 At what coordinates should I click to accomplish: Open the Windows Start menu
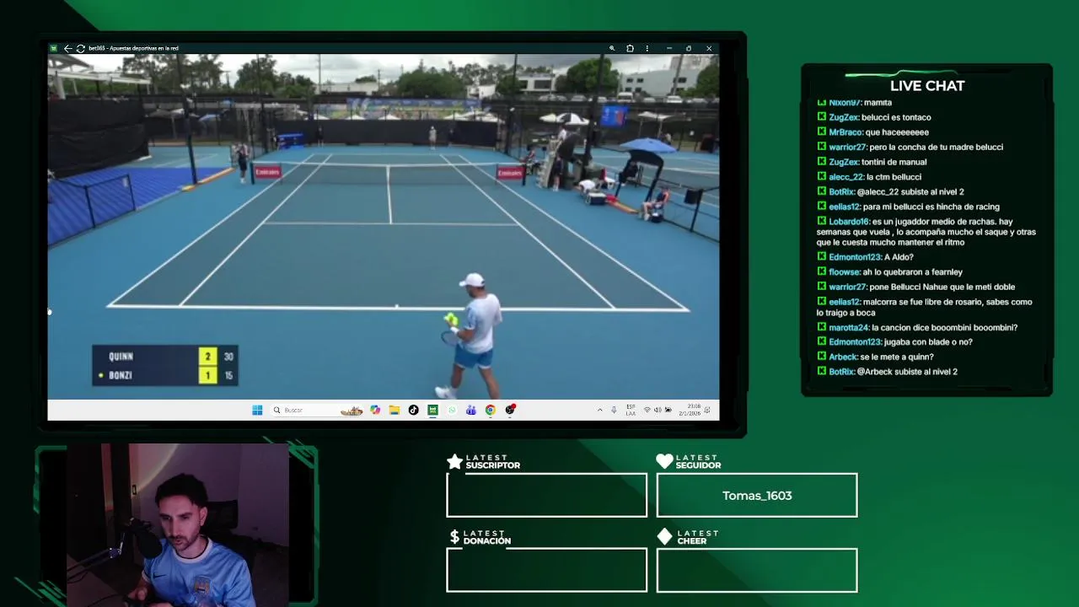tap(257, 410)
